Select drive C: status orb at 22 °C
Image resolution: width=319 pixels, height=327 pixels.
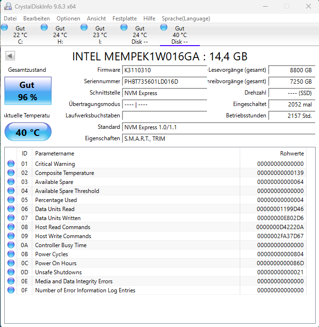(x=4, y=27)
